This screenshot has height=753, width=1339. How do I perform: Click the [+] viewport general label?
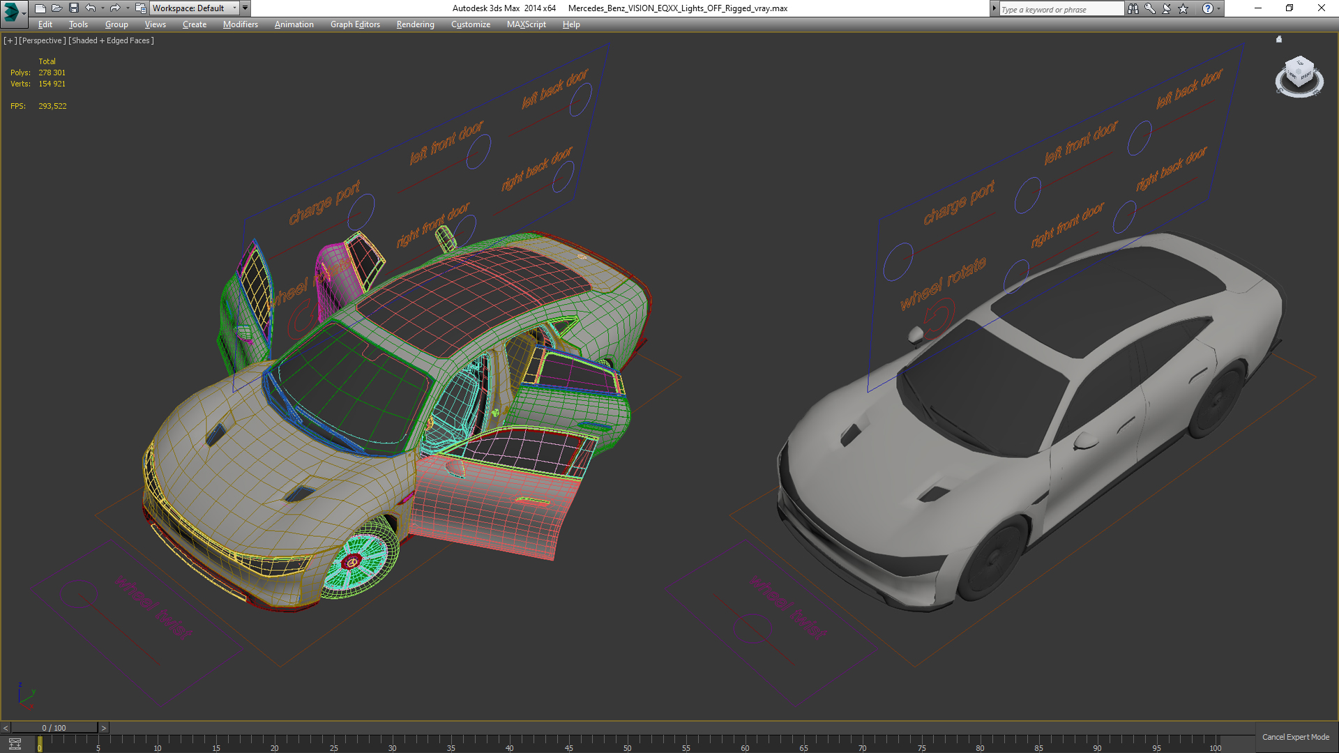point(10,40)
